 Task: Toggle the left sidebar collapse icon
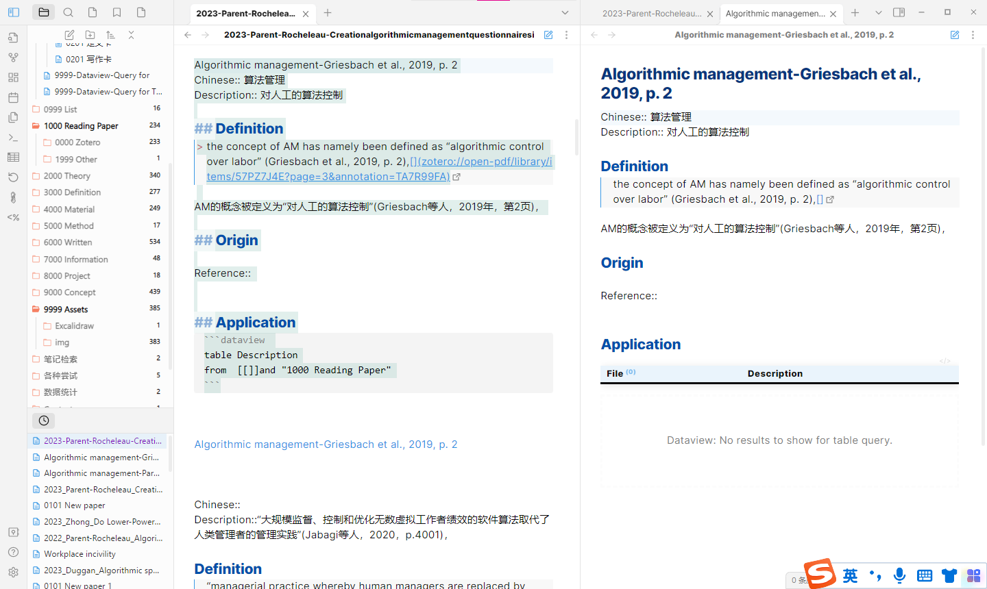[x=14, y=12]
